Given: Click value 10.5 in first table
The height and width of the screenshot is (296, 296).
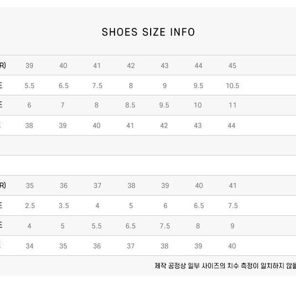Looking at the screenshot, I should coord(232,86).
